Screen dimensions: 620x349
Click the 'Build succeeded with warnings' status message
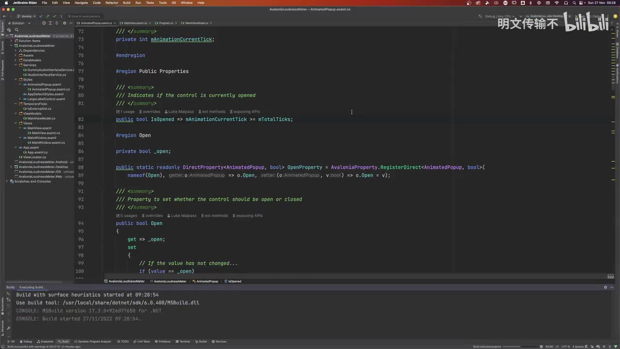click(44, 347)
